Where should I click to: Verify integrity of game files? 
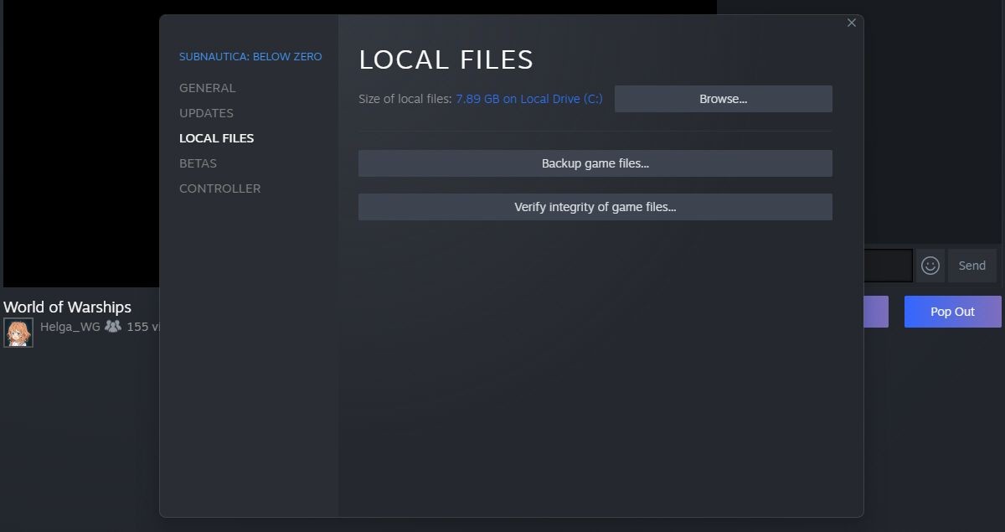click(595, 207)
